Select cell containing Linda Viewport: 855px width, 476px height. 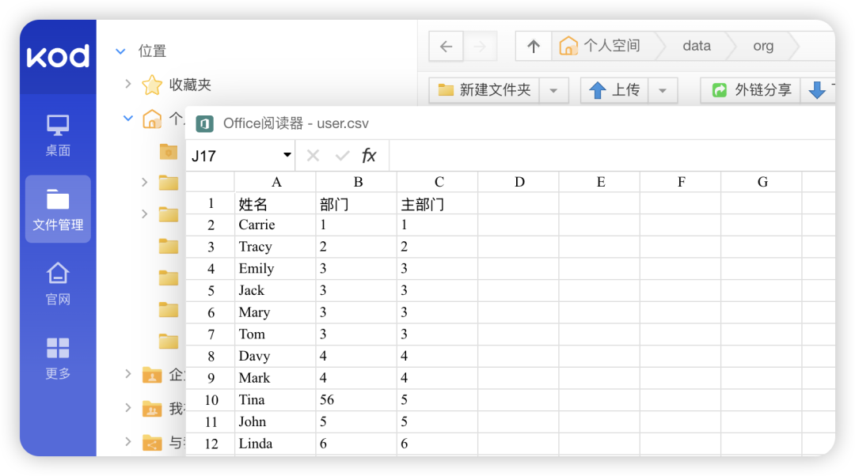[275, 444]
